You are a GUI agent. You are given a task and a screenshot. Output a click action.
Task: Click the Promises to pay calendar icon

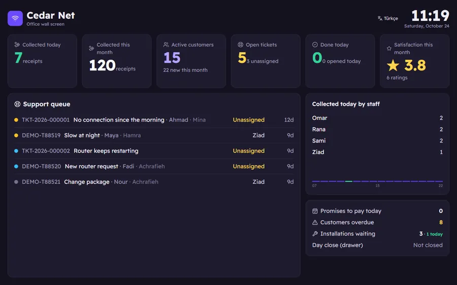[315, 211]
